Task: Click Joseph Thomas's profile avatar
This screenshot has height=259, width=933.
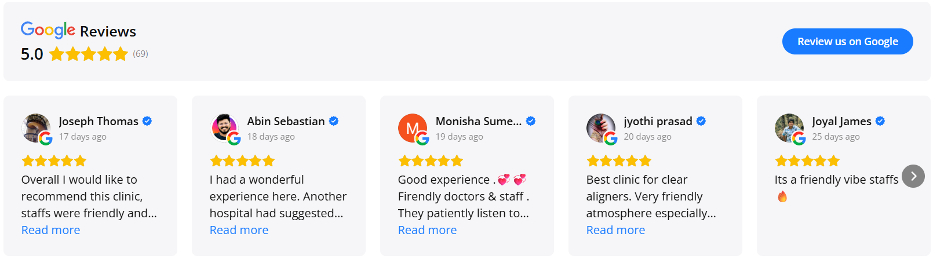Action: pyautogui.click(x=36, y=128)
